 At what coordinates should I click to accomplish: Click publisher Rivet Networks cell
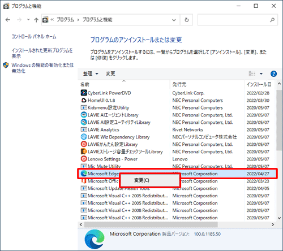tap(188, 129)
